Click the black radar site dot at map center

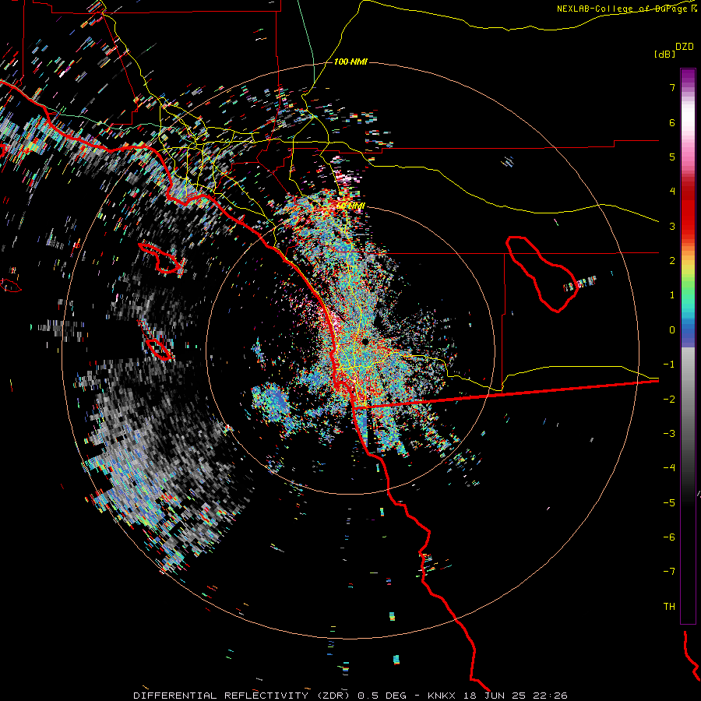coord(365,342)
